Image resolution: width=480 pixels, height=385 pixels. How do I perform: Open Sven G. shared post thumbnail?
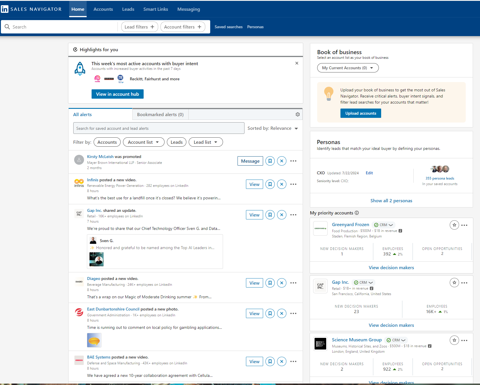pos(97,259)
